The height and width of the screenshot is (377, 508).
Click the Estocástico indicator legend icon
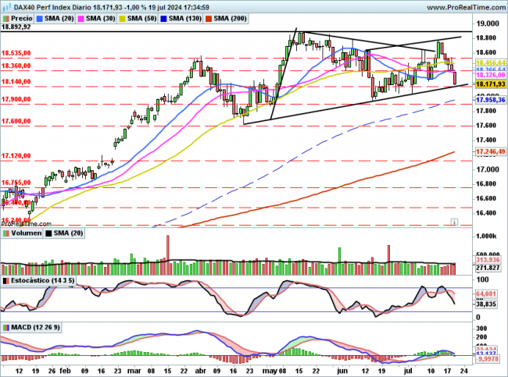coord(5,279)
